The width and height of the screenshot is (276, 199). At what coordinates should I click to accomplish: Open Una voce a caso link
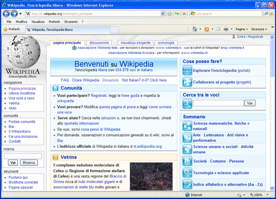pos(22,98)
